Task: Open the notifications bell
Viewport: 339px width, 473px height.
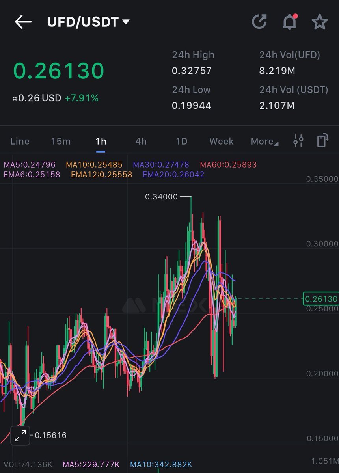Action: coord(290,22)
